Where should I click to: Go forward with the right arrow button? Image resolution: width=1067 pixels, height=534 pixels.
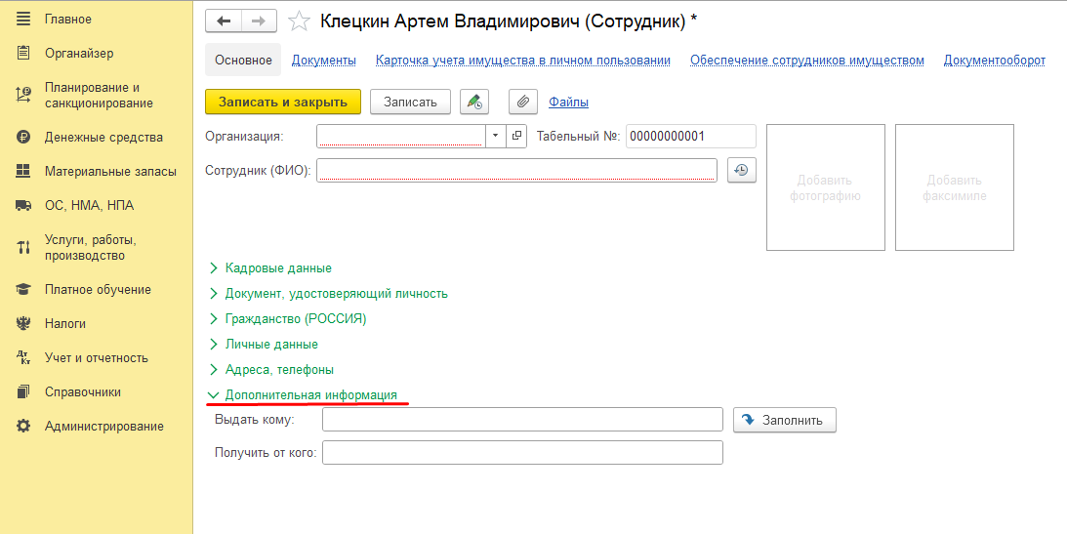pyautogui.click(x=260, y=21)
